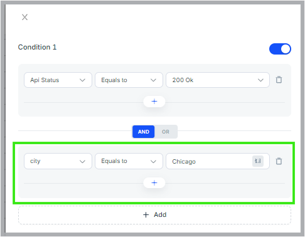This screenshot has height=237, width=305.
Task: Click the chevron arrow of 200 Ok dropdown
Action: [x=260, y=80]
